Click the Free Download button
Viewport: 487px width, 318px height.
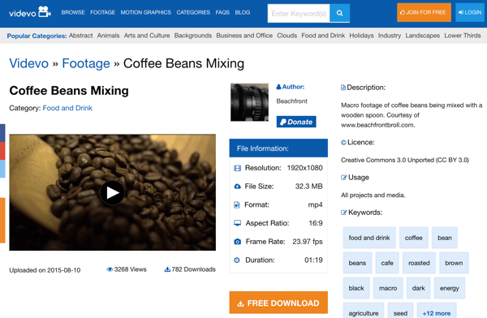tap(278, 303)
